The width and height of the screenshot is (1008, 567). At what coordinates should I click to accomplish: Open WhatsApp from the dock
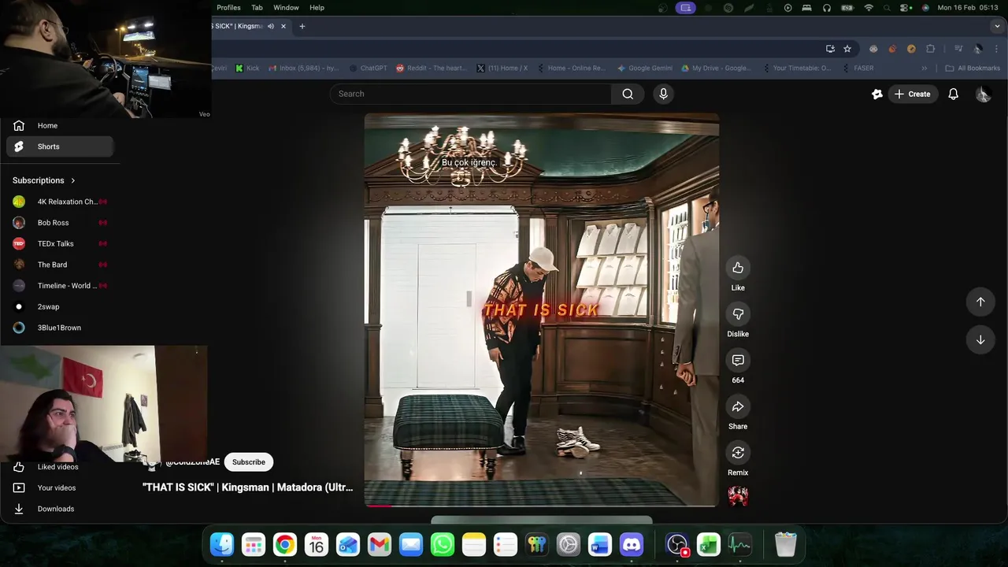pos(443,544)
